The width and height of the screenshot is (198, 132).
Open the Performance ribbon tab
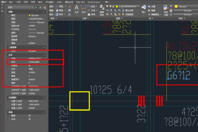click(94, 2)
